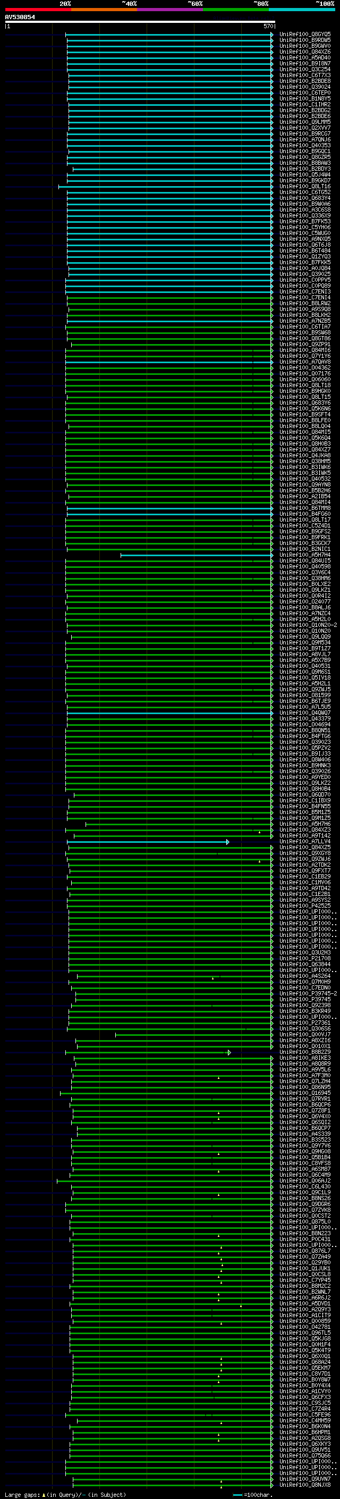Click the white query sequence bar
This screenshot has height=1499, width=340.
click(x=140, y=21)
